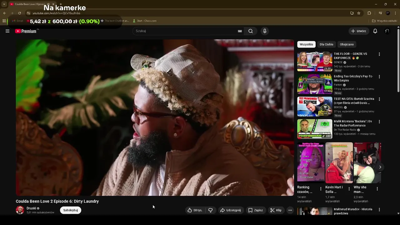Open a new browser tab
This screenshot has width=400, height=225.
tap(61, 4)
